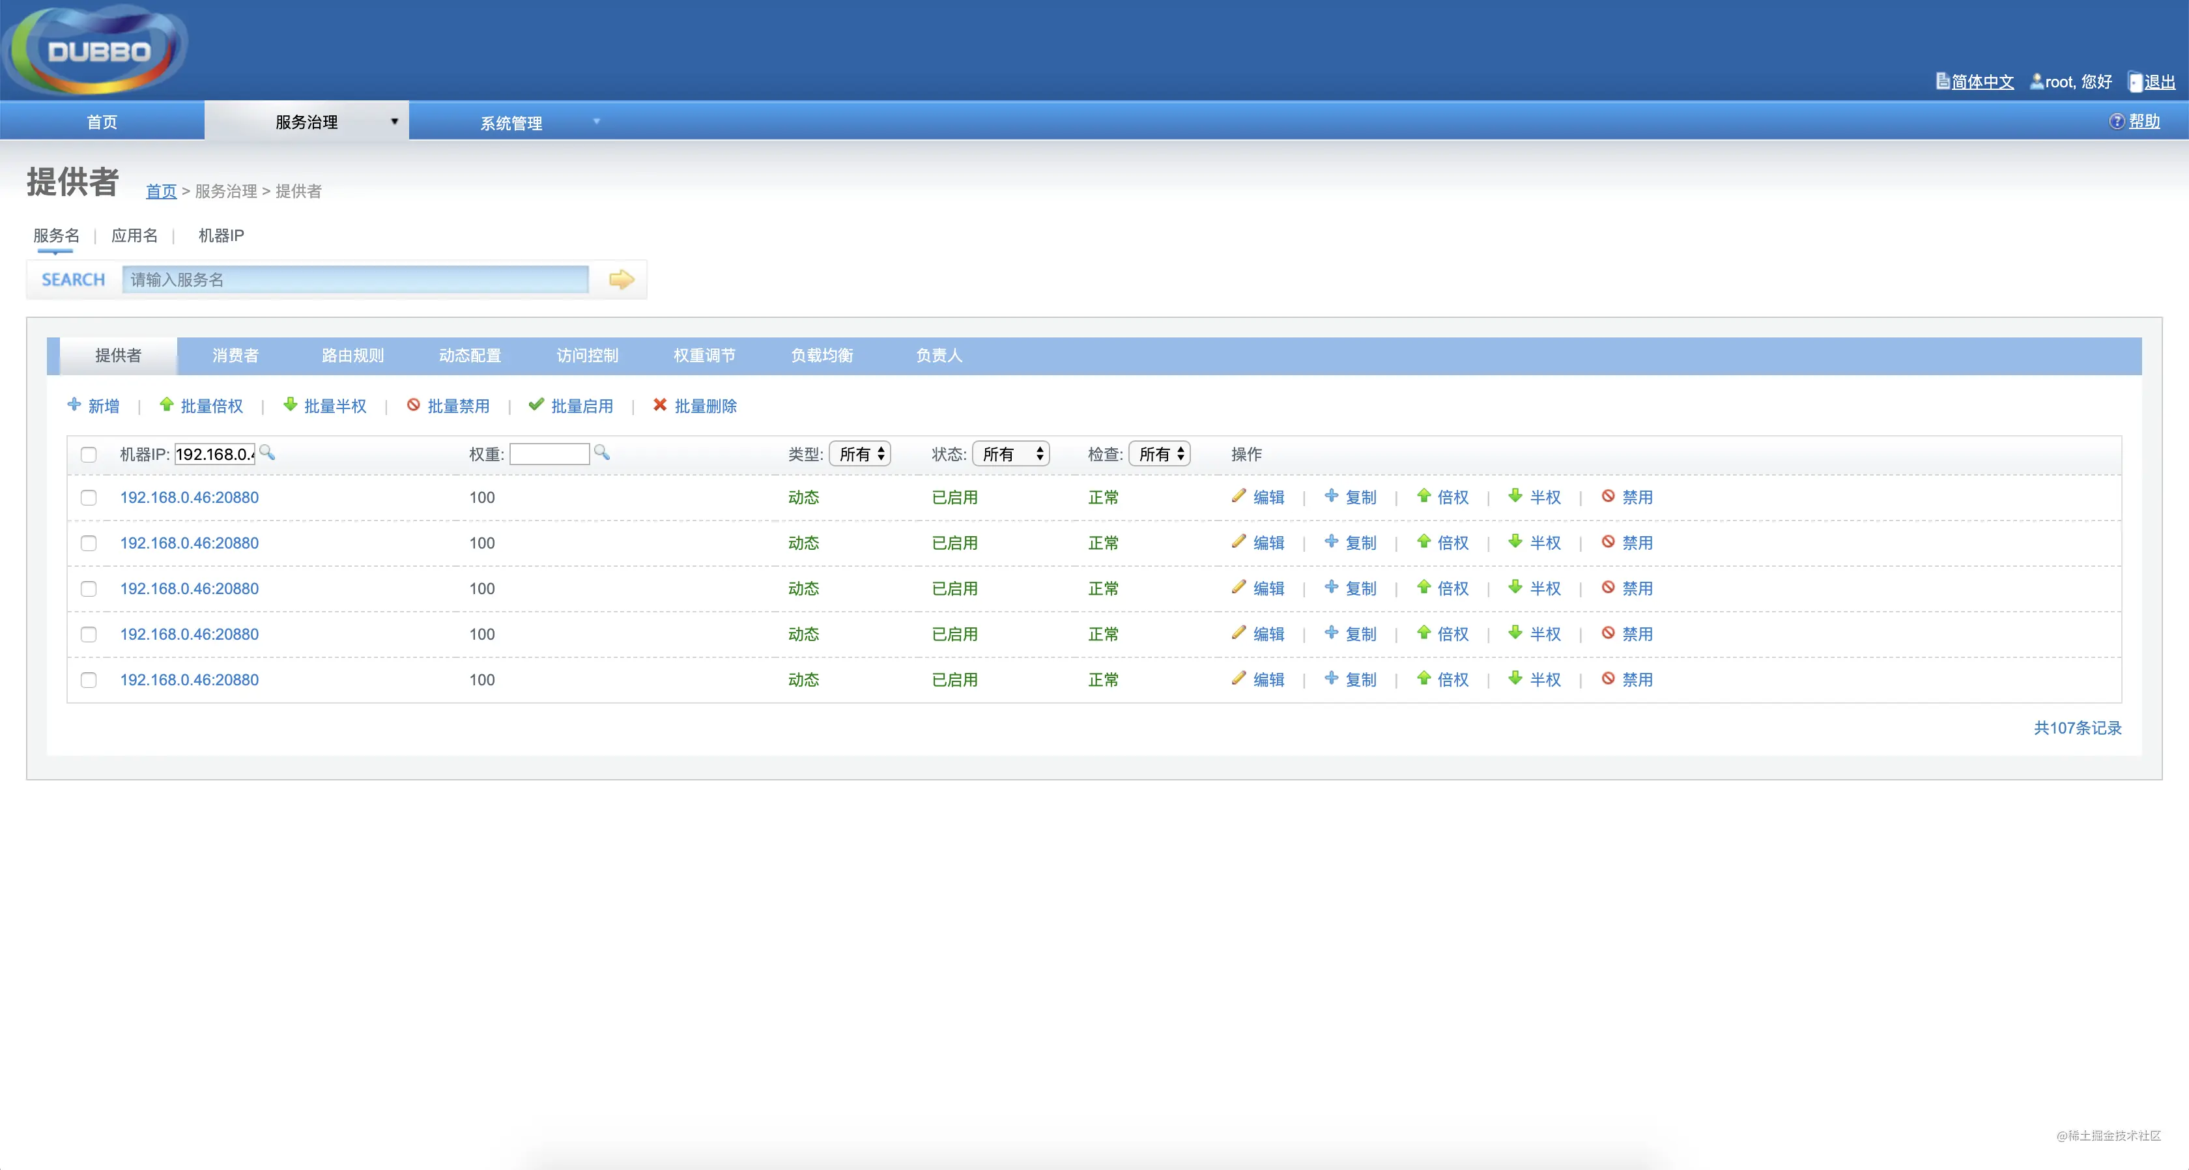Click the help question mark icon
Screen dimensions: 2189x1170
pyautogui.click(x=2117, y=122)
